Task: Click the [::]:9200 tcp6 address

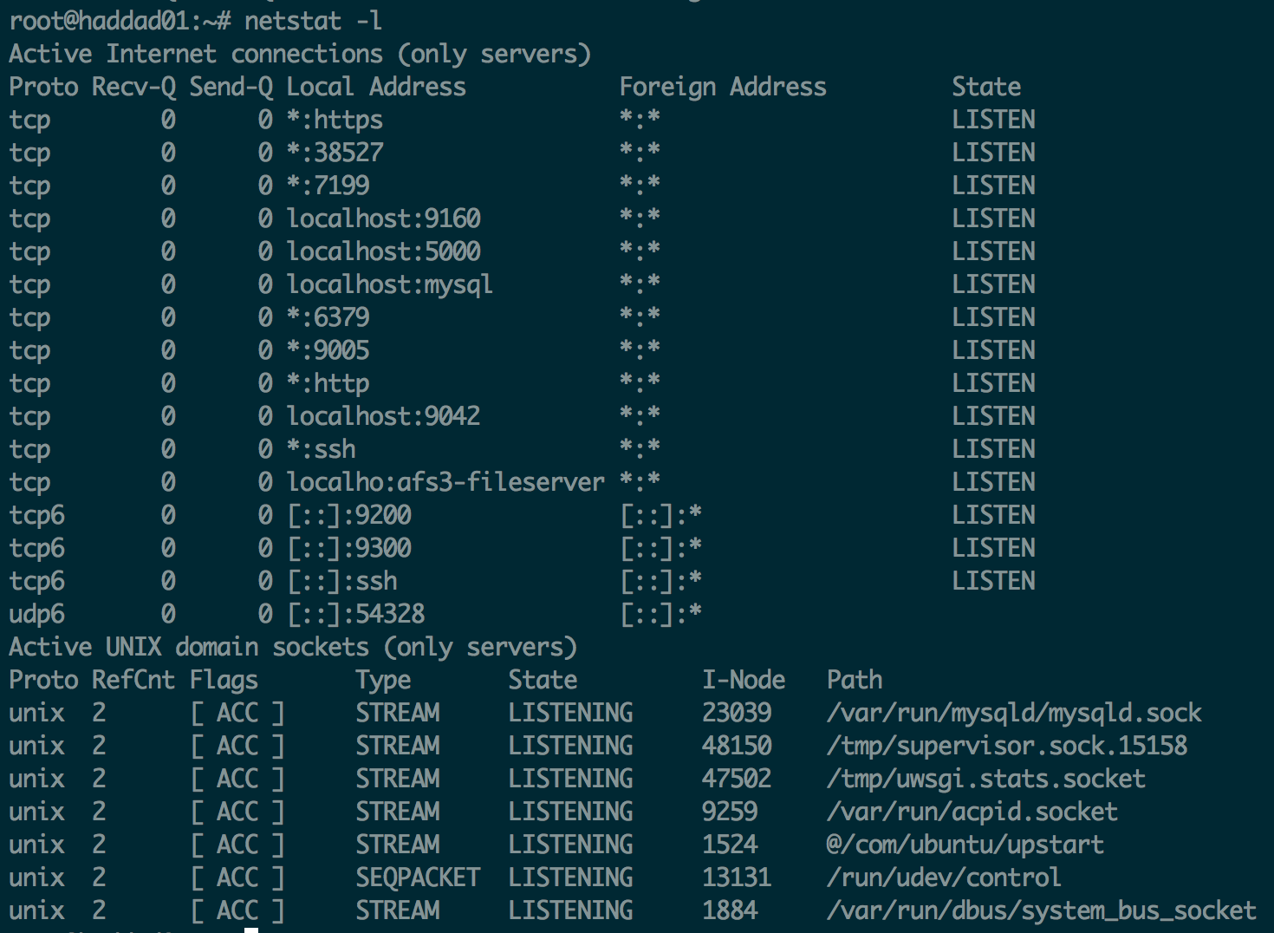Action: tap(349, 515)
